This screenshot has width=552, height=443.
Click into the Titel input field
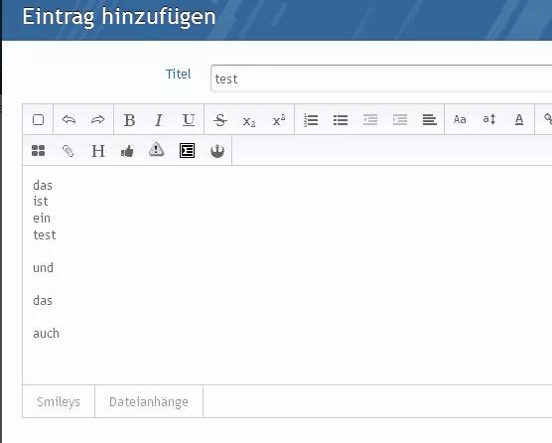click(381, 78)
